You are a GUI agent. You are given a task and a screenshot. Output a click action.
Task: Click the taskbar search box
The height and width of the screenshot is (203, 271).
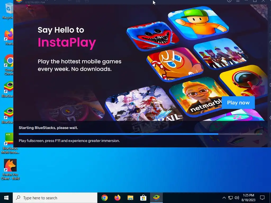pos(55,198)
